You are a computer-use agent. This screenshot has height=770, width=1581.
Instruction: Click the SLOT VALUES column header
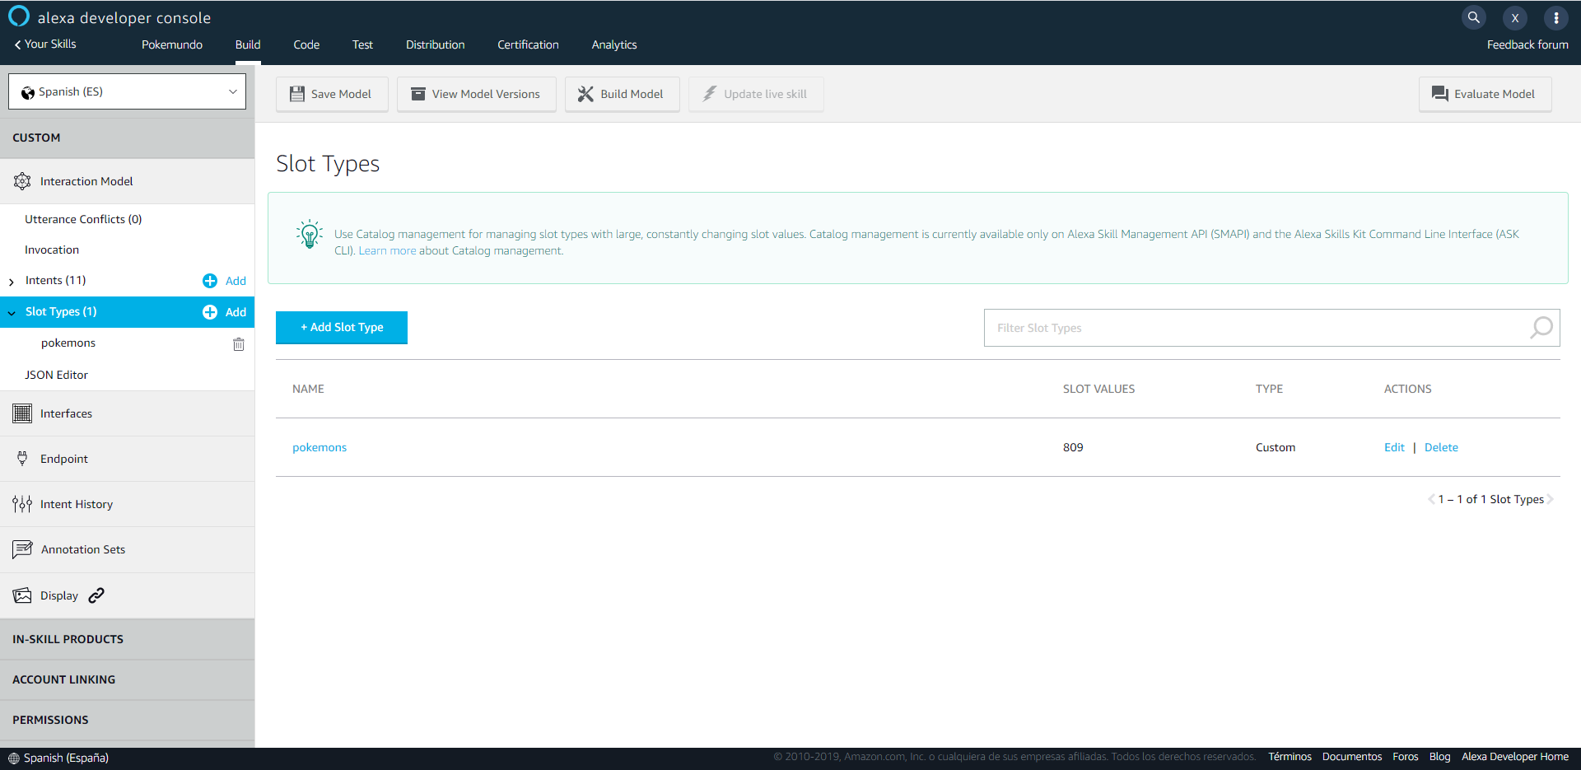tap(1098, 389)
